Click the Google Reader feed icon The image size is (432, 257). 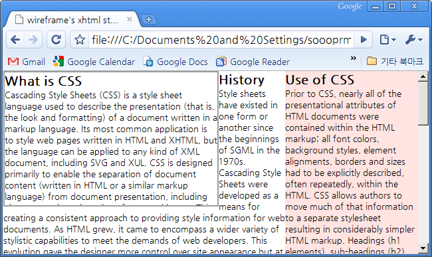pos(221,61)
